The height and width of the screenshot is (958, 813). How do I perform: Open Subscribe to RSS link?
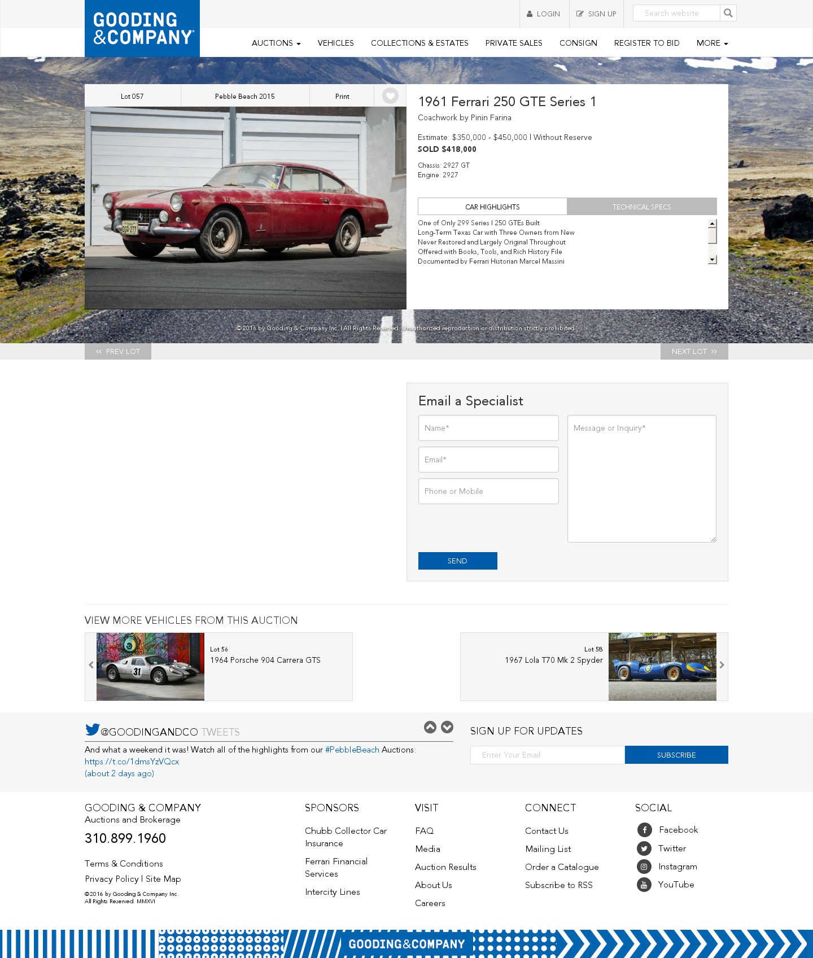559,885
